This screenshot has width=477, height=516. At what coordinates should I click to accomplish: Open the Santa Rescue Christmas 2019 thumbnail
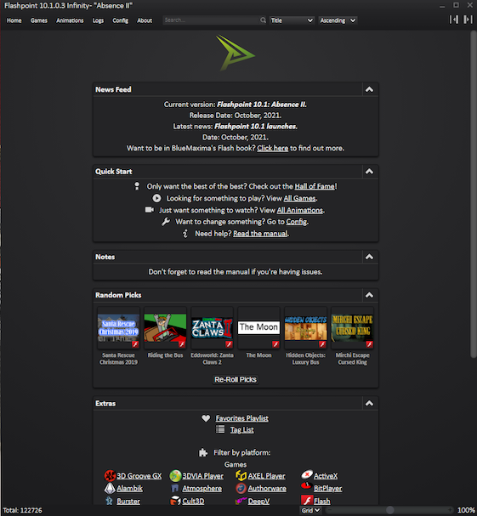118,328
